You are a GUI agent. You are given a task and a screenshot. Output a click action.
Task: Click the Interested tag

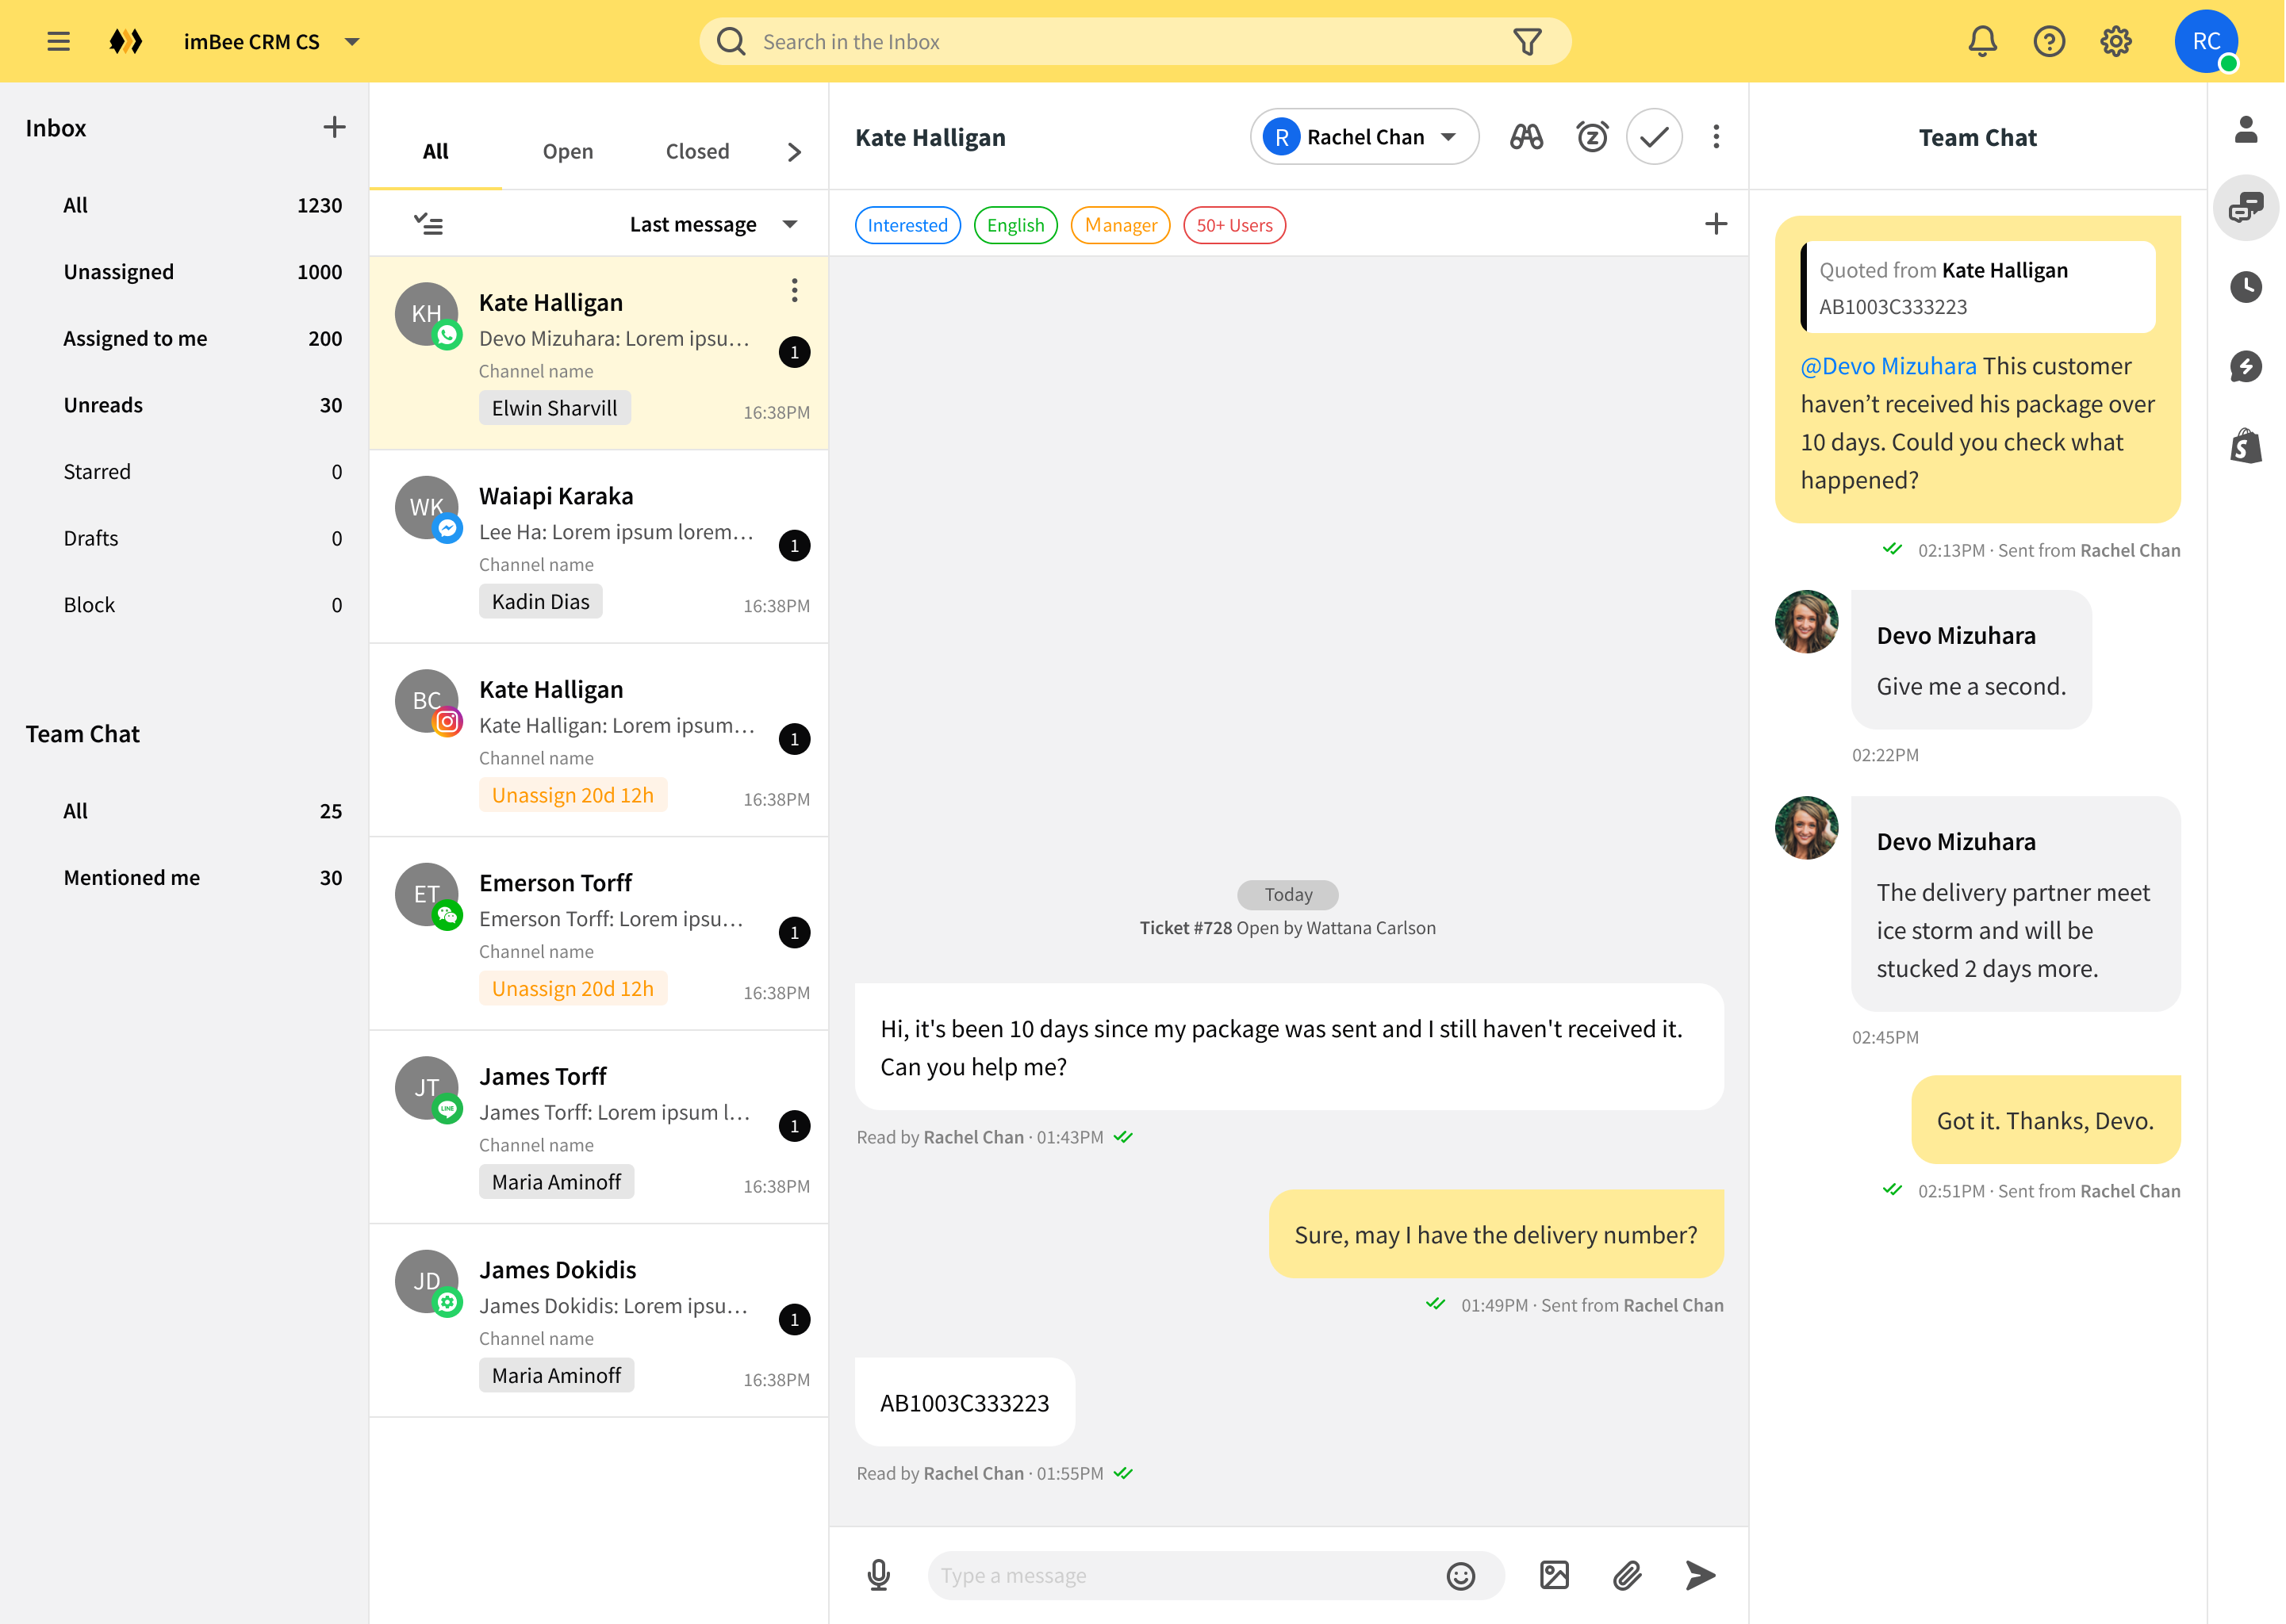click(907, 225)
